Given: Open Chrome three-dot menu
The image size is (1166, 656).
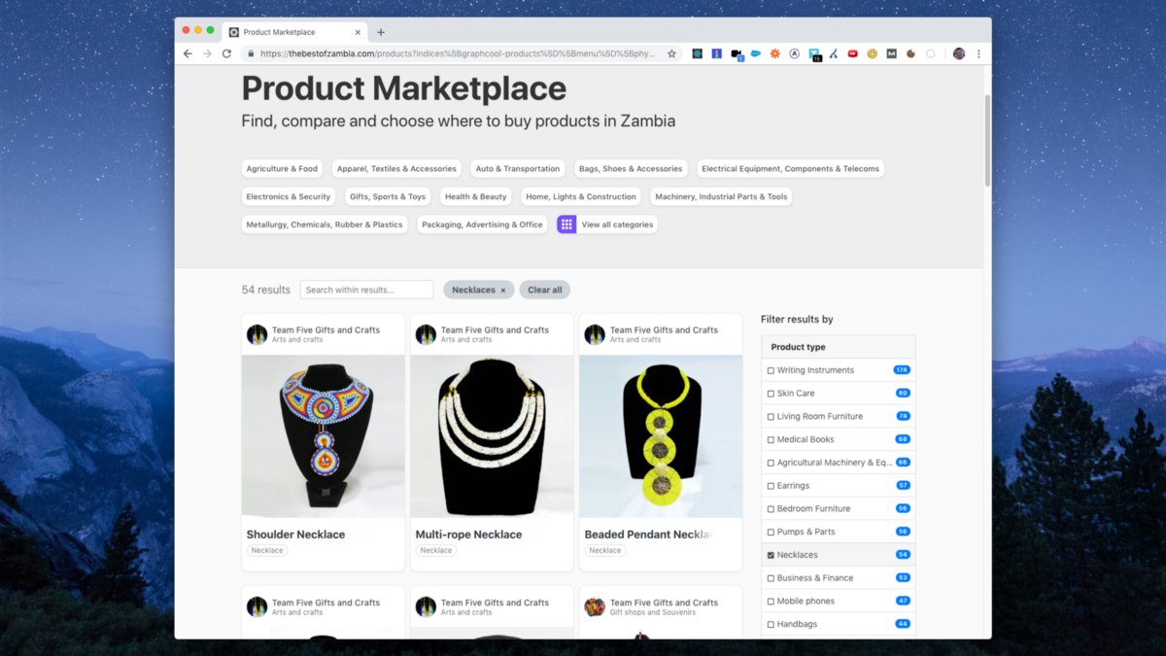Looking at the screenshot, I should [x=978, y=54].
